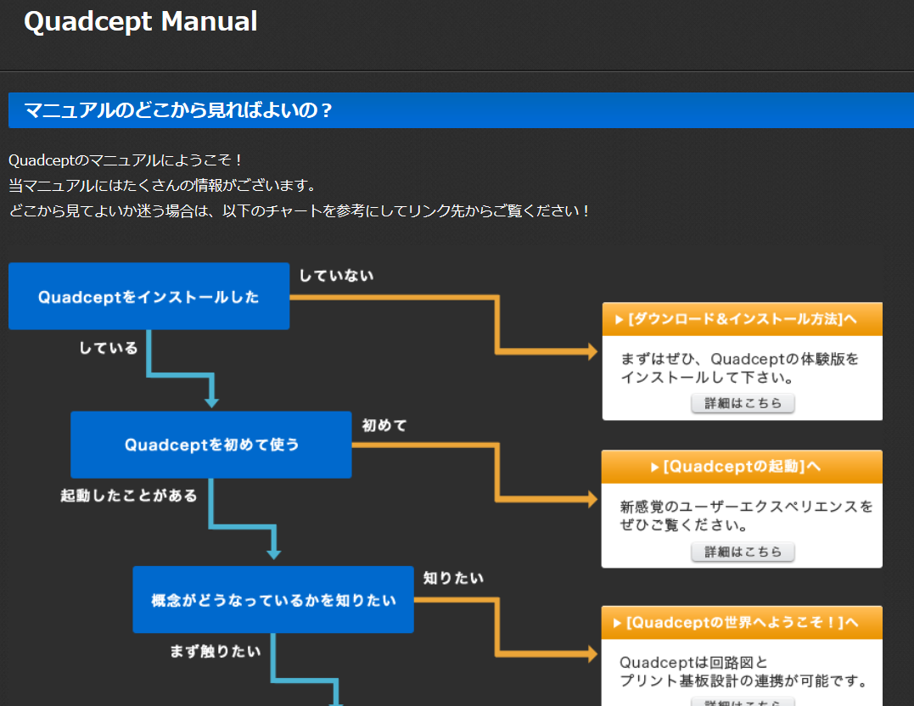Click the 知りたい branch label
This screenshot has width=914, height=706.
(x=453, y=579)
